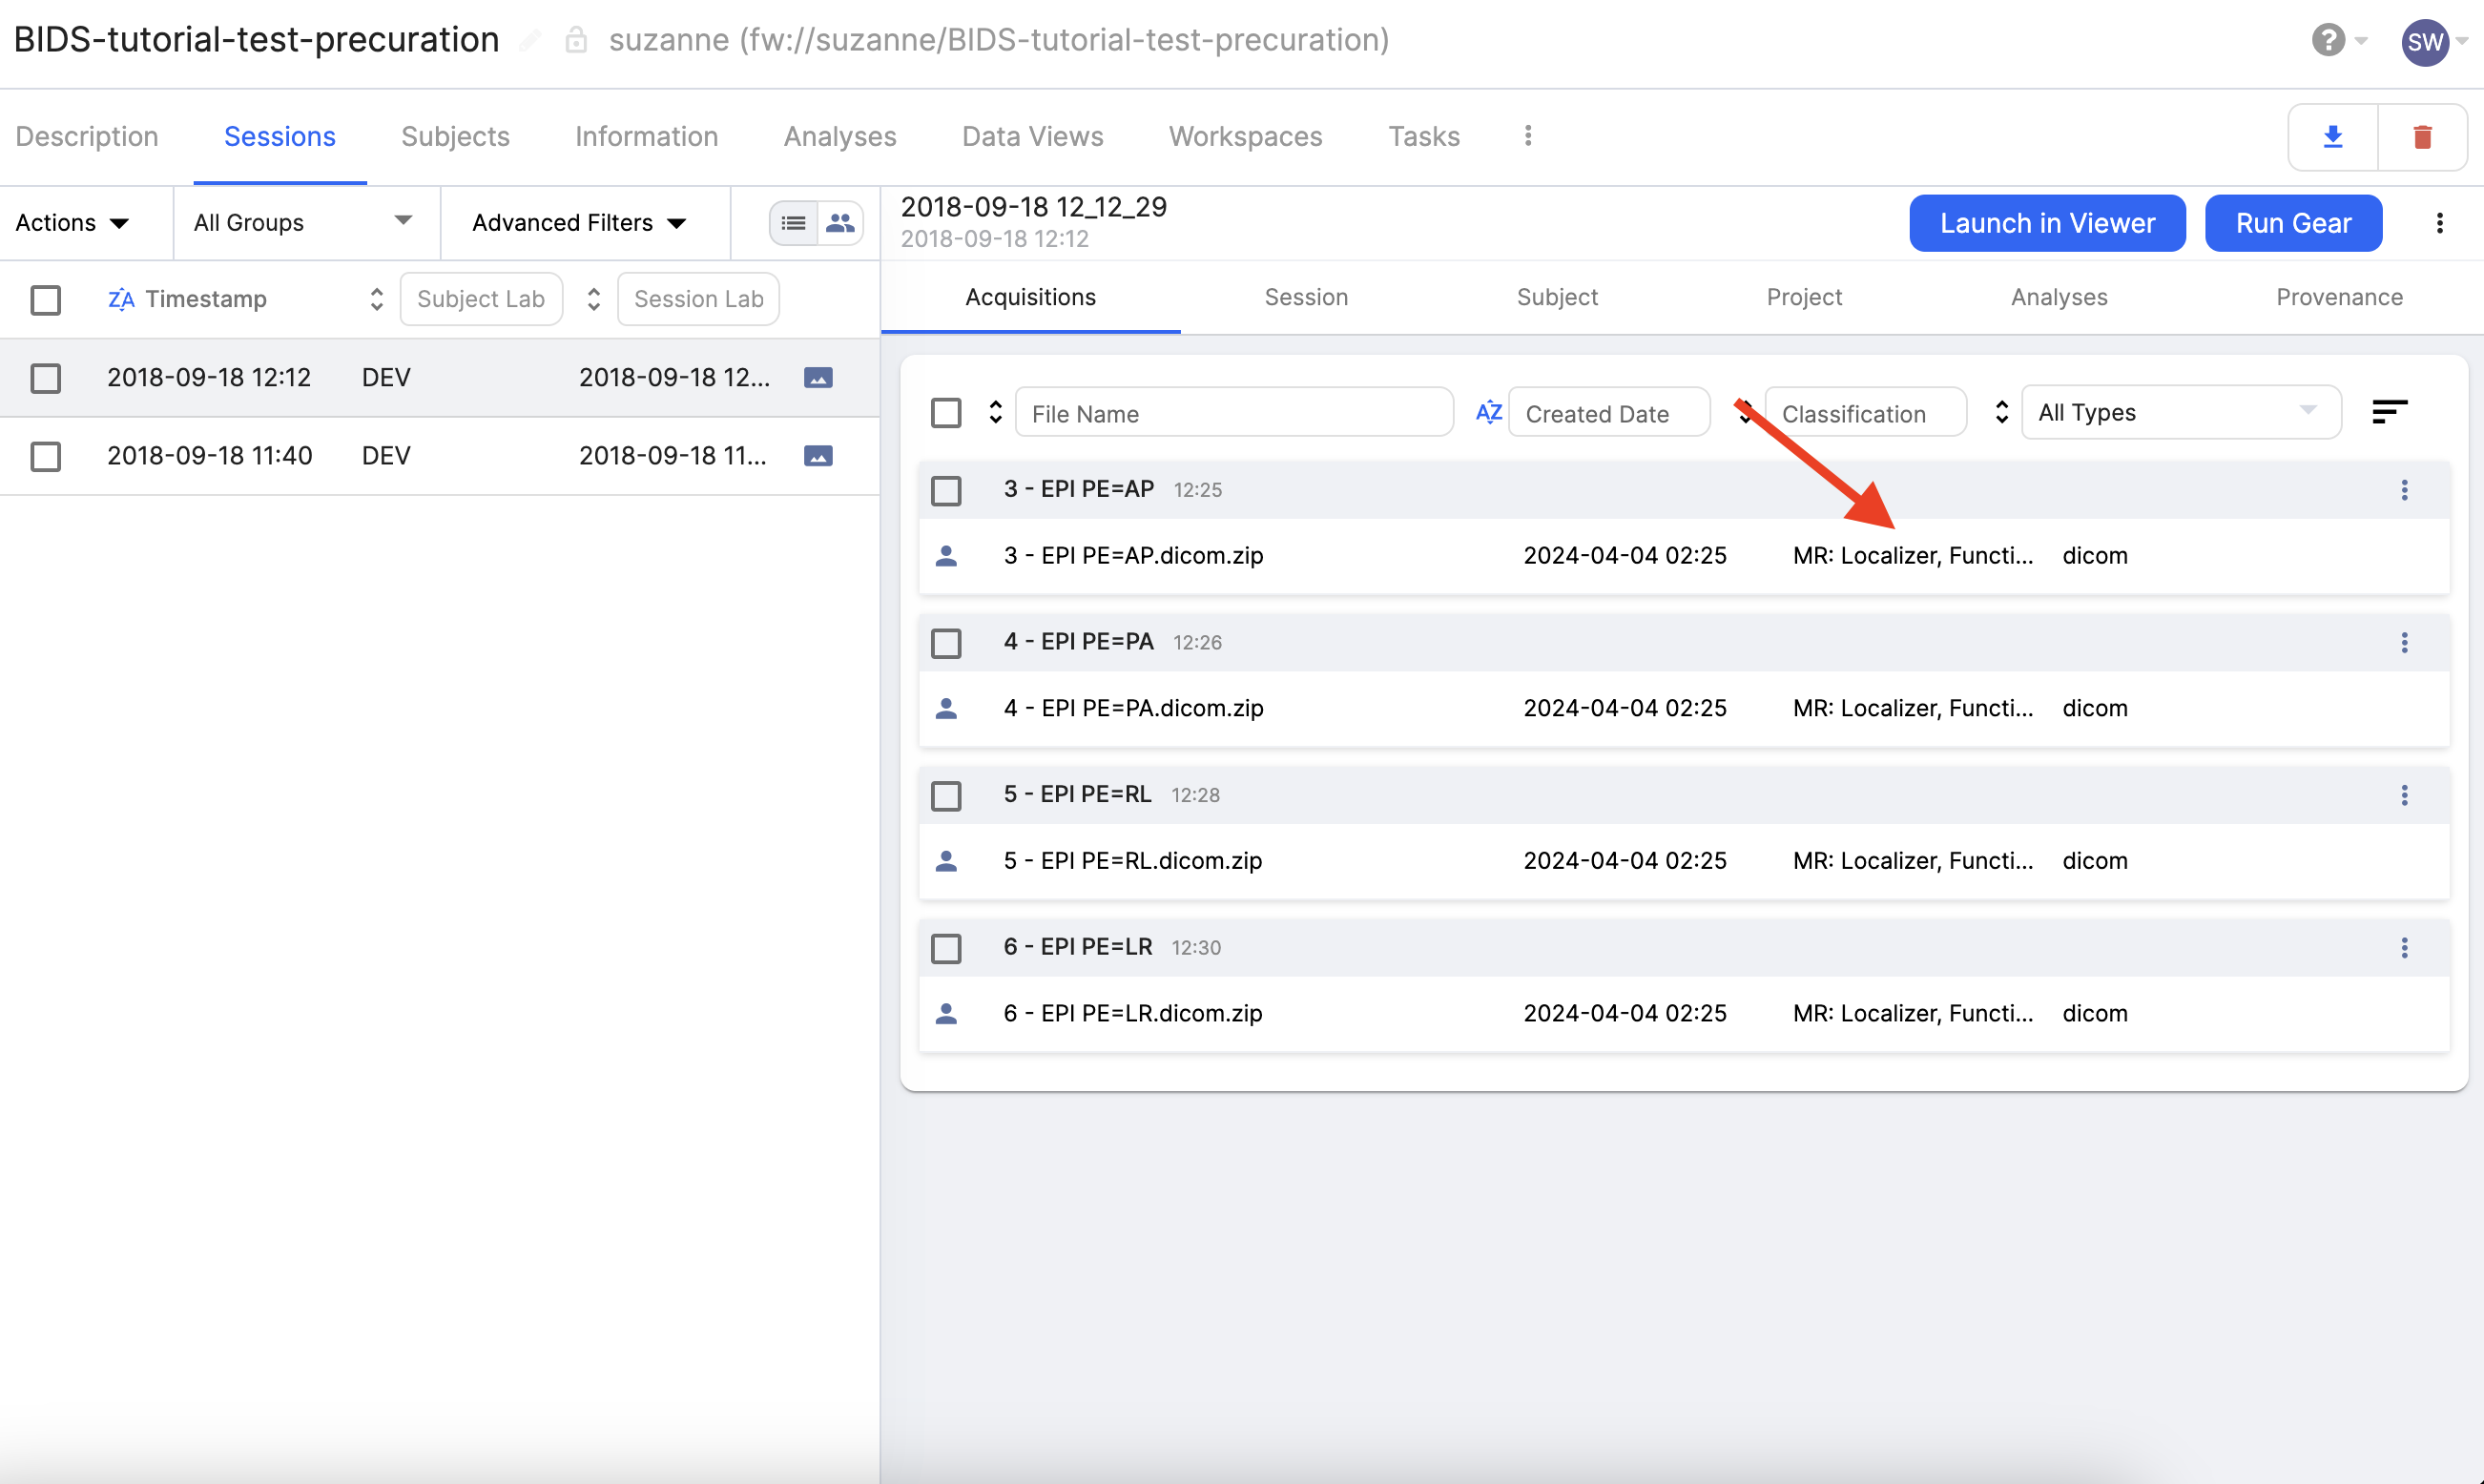This screenshot has width=2484, height=1484.
Task: Open options menu for 3 - EPI PE=AP
Action: pyautogui.click(x=2404, y=490)
